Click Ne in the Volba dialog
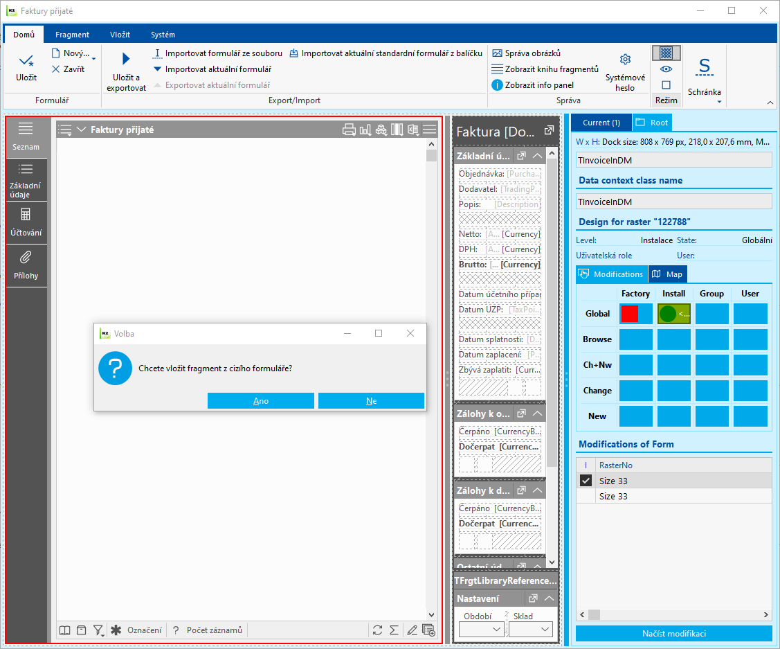Image resolution: width=780 pixels, height=649 pixels. coord(371,400)
